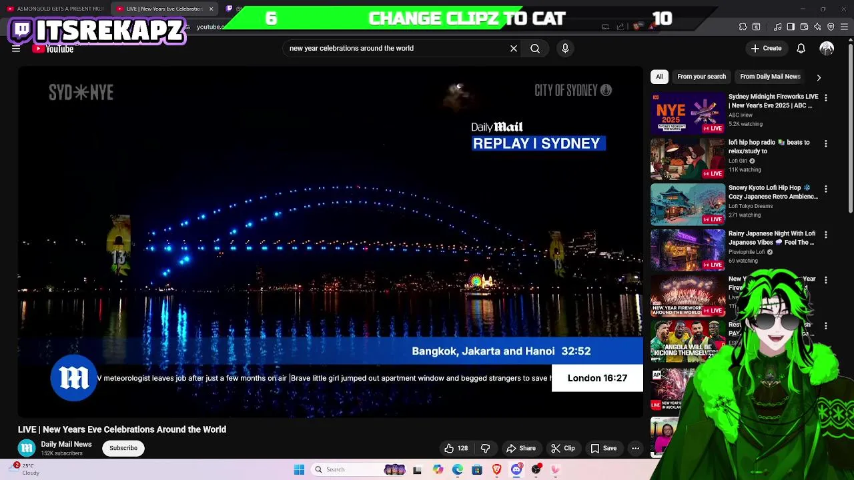This screenshot has width=854, height=480.
Task: Click the video player to pause
Action: click(330, 242)
